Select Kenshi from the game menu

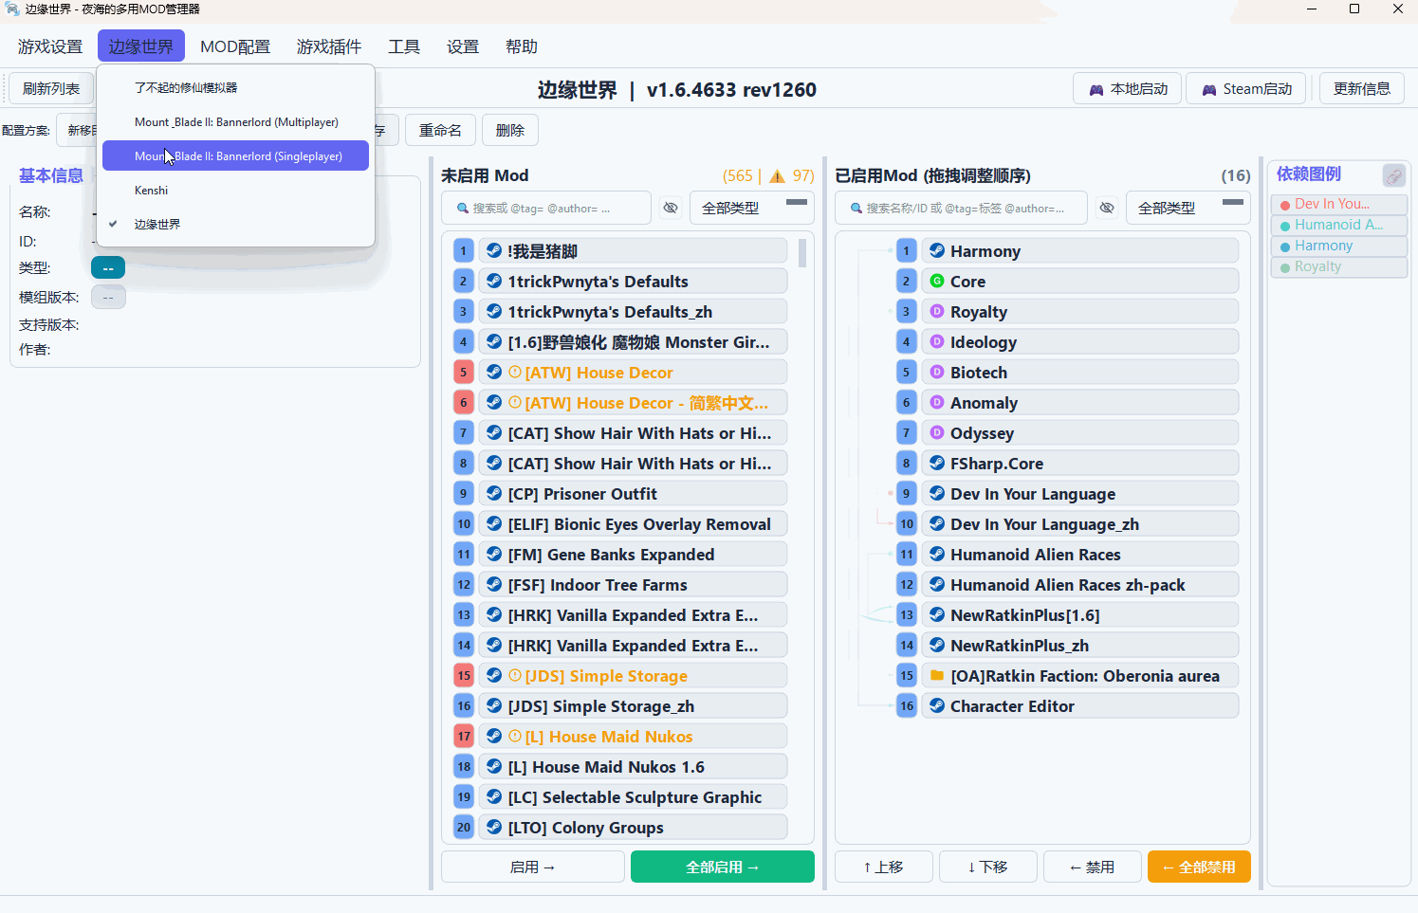(x=152, y=190)
